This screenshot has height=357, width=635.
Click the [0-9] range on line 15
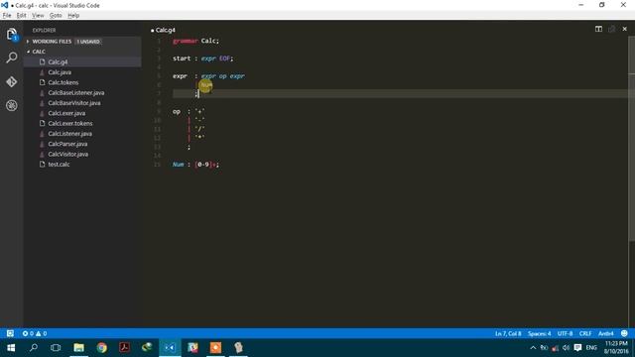click(202, 165)
